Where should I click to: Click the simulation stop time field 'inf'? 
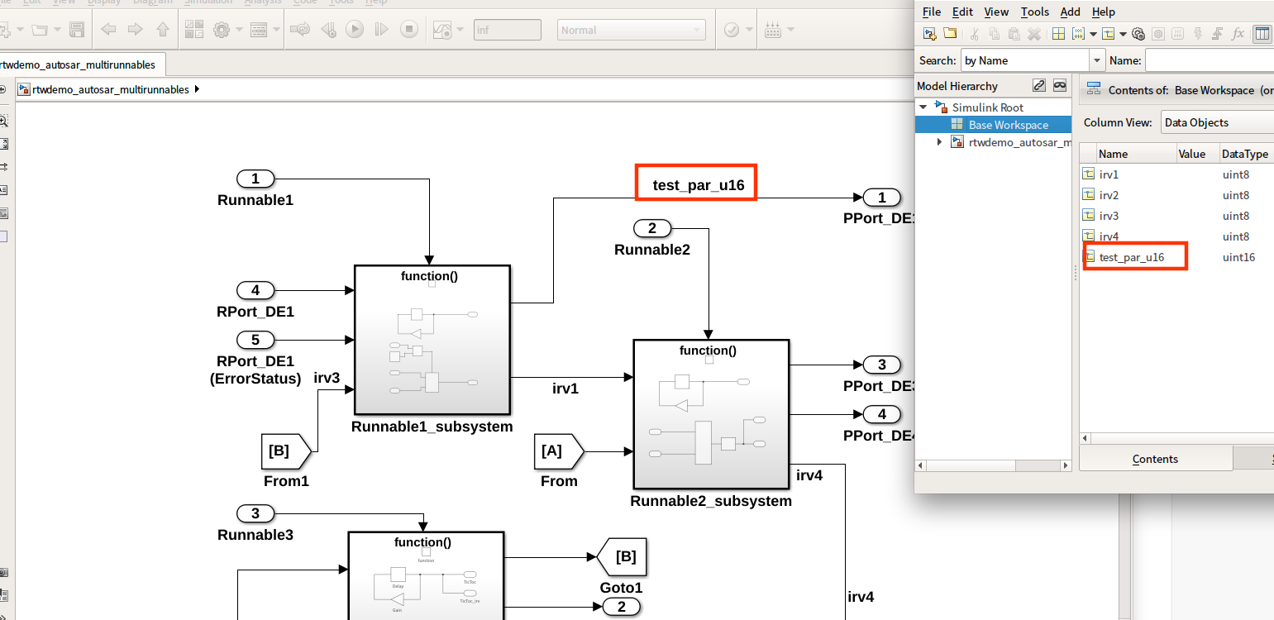(508, 30)
